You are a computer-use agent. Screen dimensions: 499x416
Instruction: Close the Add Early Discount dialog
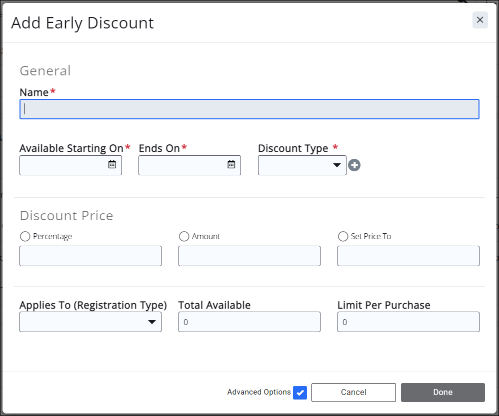(480, 20)
